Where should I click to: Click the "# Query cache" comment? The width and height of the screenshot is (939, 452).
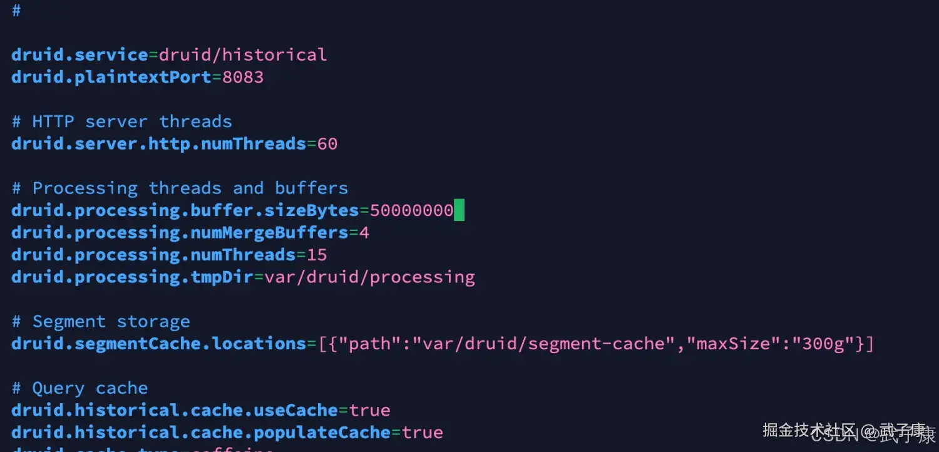(80, 388)
